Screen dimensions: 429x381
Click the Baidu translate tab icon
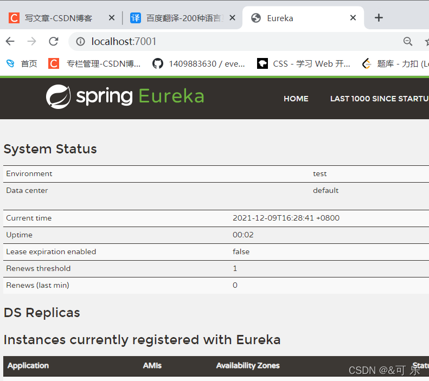click(x=136, y=18)
